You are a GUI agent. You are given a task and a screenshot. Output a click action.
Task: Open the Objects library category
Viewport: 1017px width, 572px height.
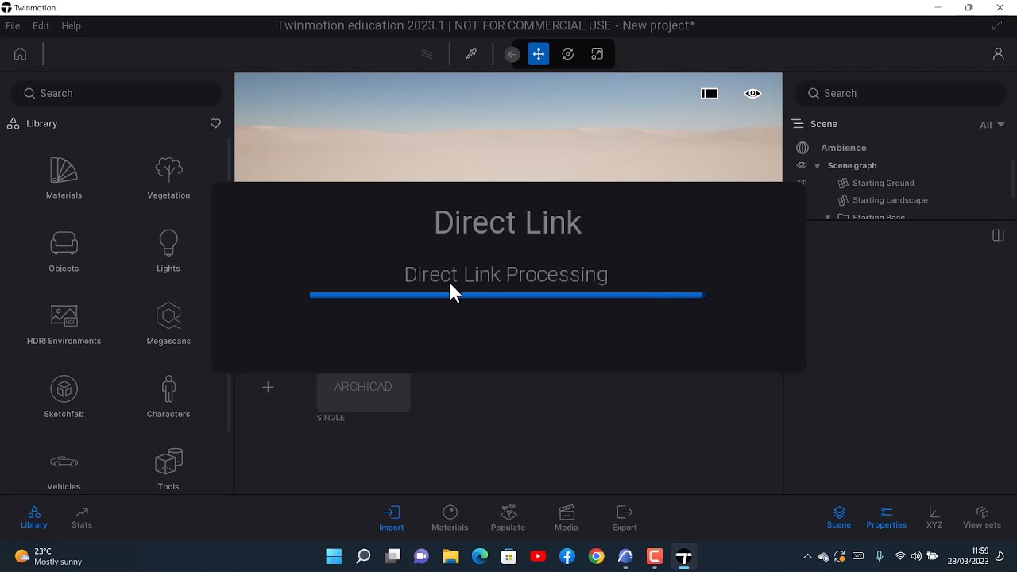pos(64,251)
